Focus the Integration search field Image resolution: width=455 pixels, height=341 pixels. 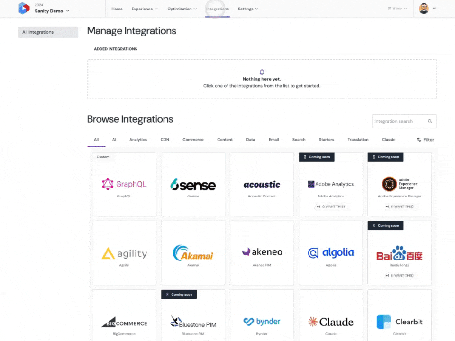(x=404, y=121)
